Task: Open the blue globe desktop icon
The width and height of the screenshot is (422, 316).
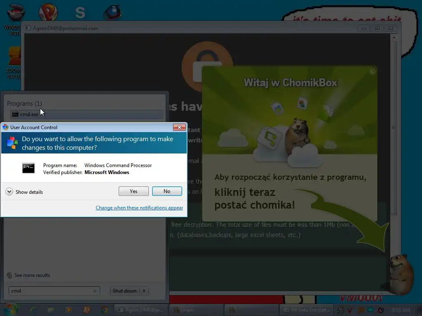Action: pyautogui.click(x=113, y=12)
